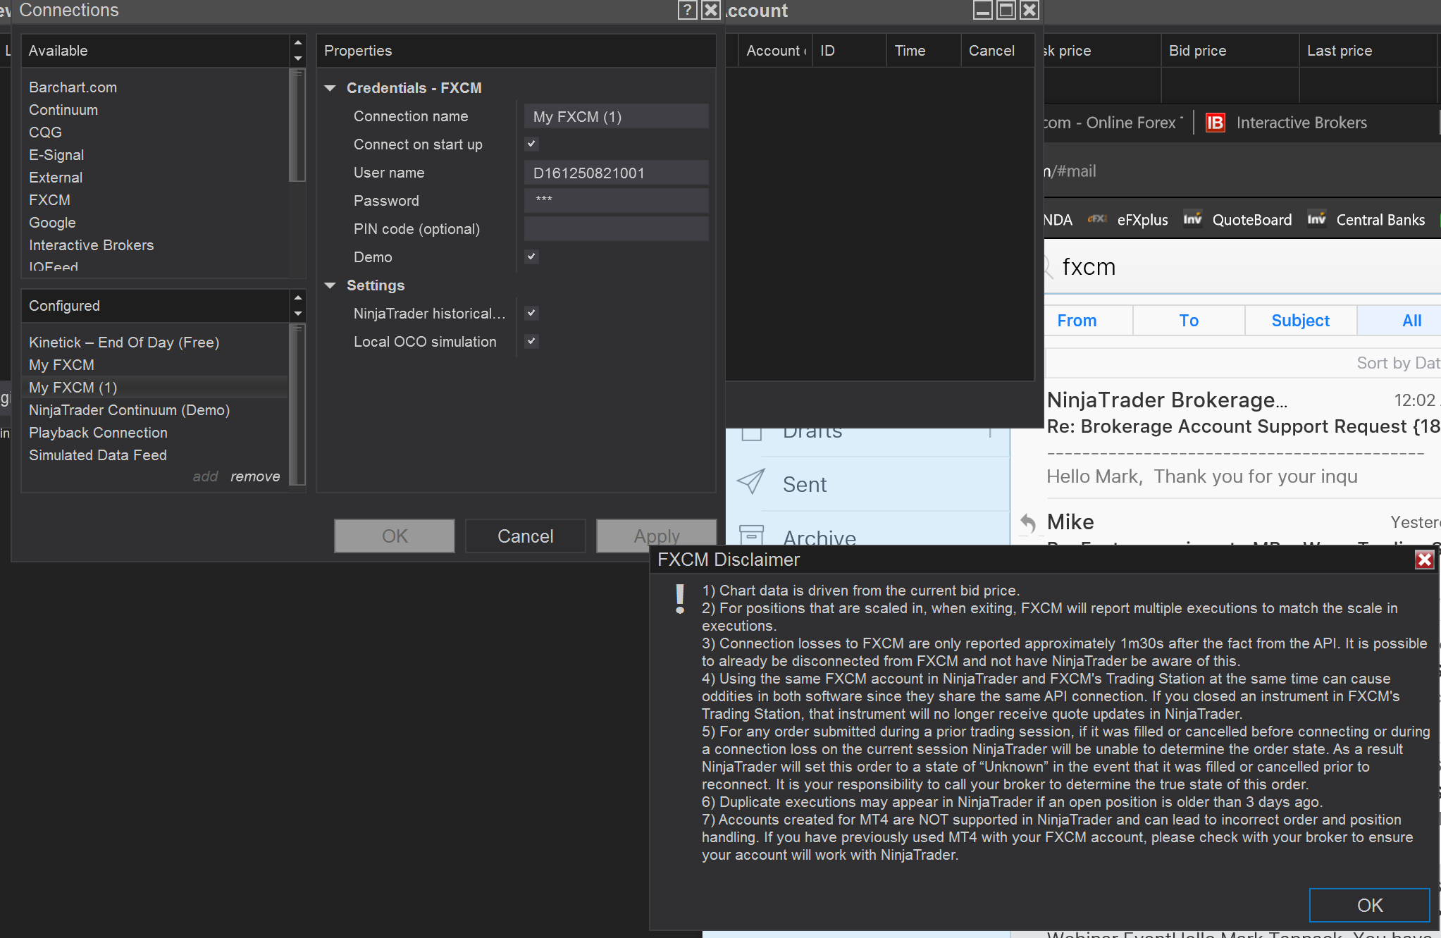Open the NinjaTrader Brokerage email
The height and width of the screenshot is (938, 1441).
1243,438
